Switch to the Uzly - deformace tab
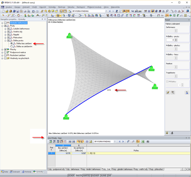This screenshot has height=177, width=191. (73, 169)
